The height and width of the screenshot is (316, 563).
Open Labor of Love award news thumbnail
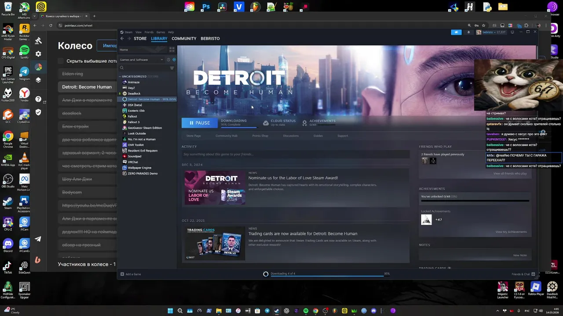(x=215, y=188)
